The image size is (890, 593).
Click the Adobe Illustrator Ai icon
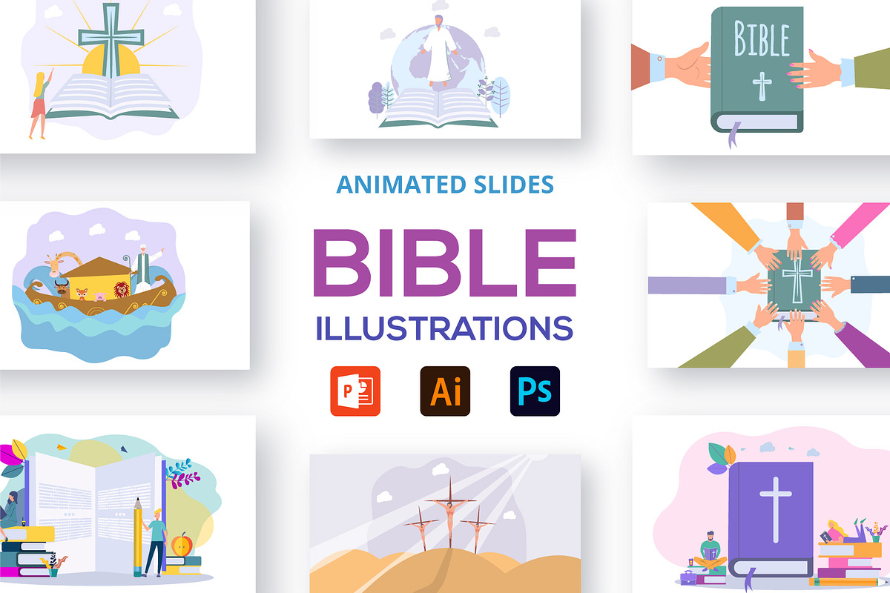tap(445, 391)
